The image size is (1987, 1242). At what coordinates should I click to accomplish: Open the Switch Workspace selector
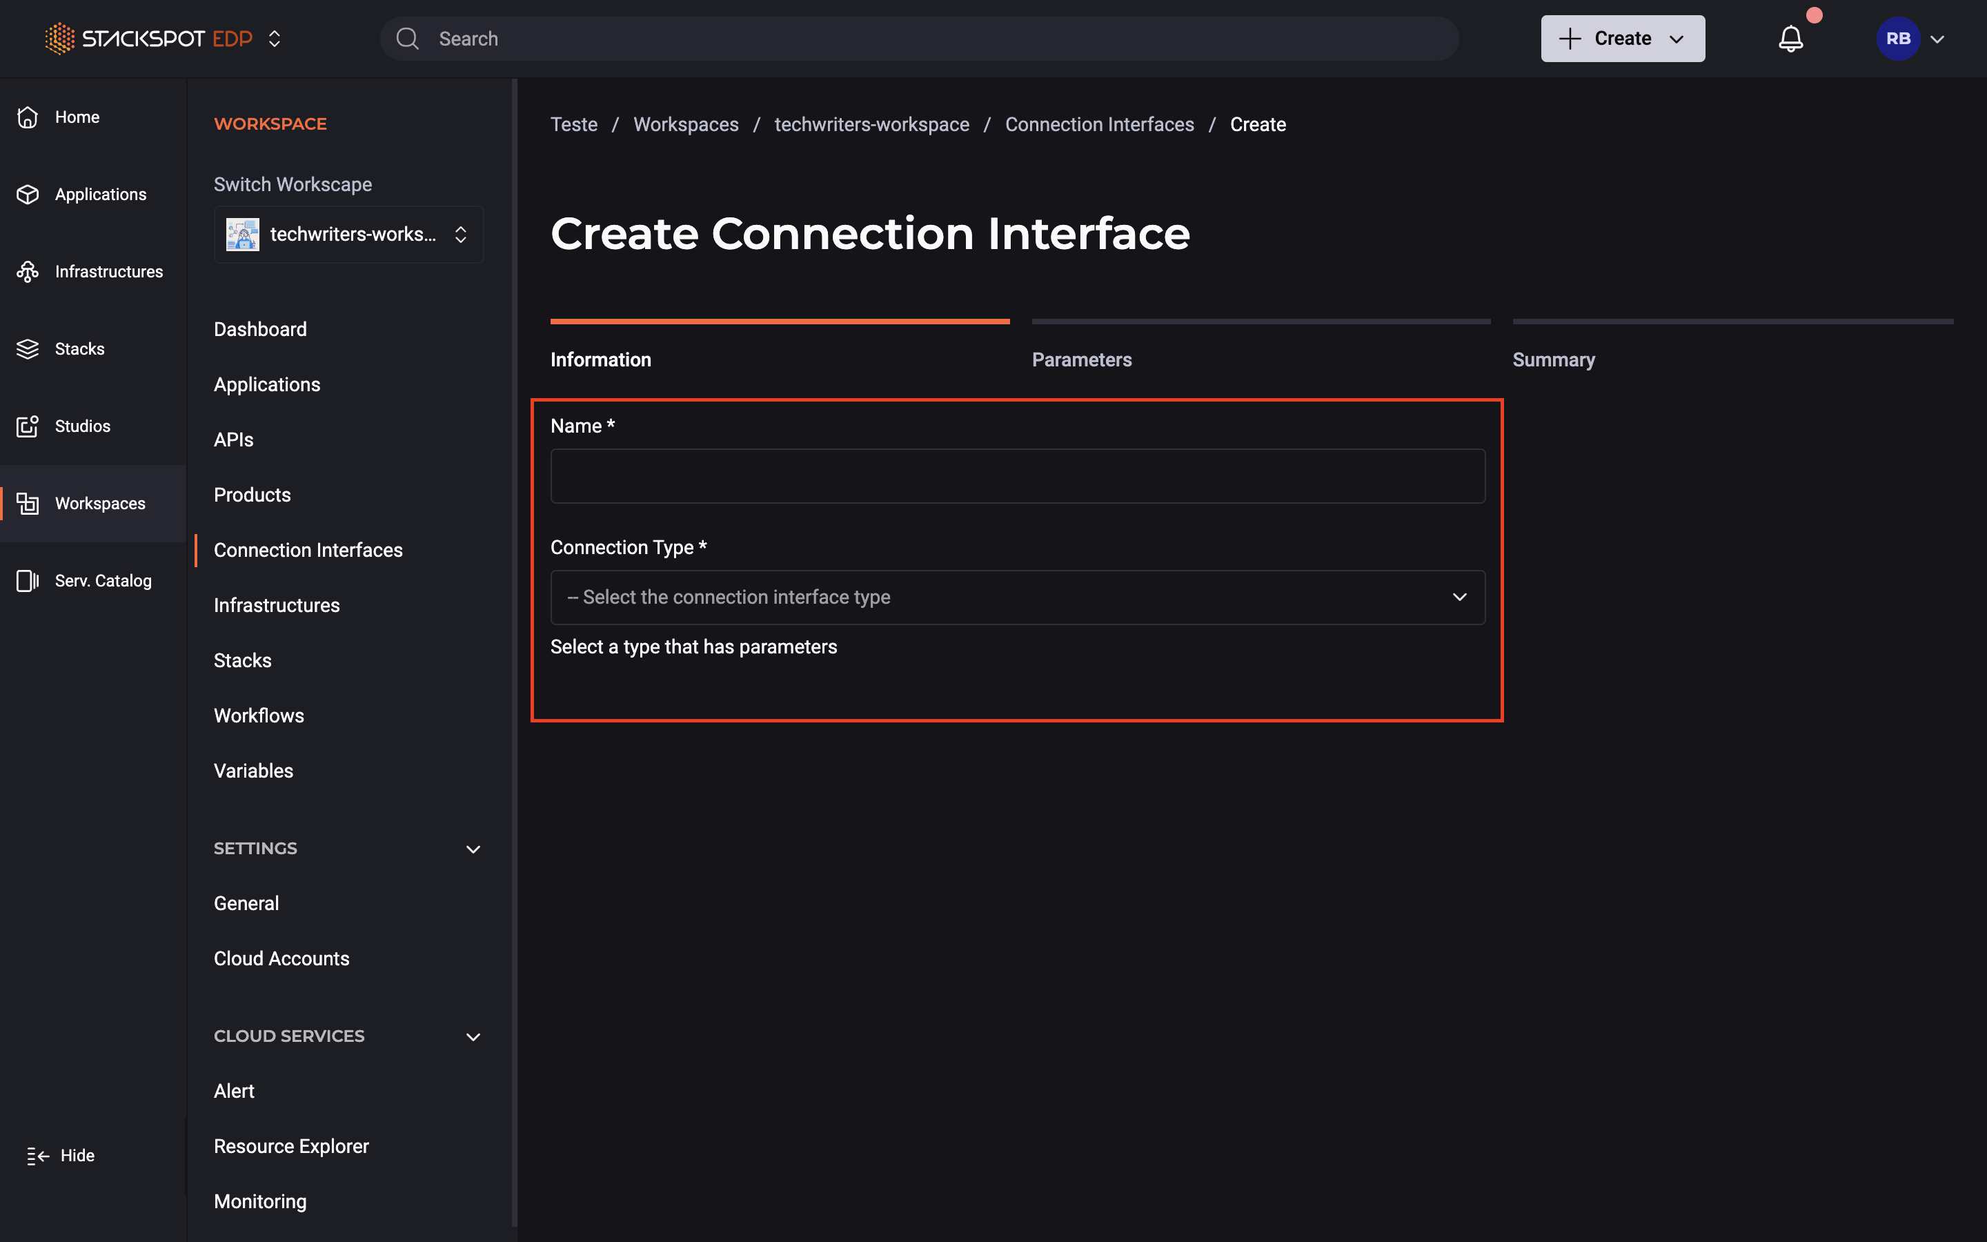(348, 235)
